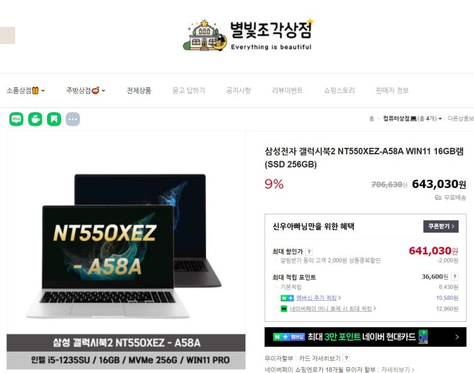Viewport: 474px width, 373px height.
Task: Open the 36,600원 points help question mark
Action: coord(455,276)
